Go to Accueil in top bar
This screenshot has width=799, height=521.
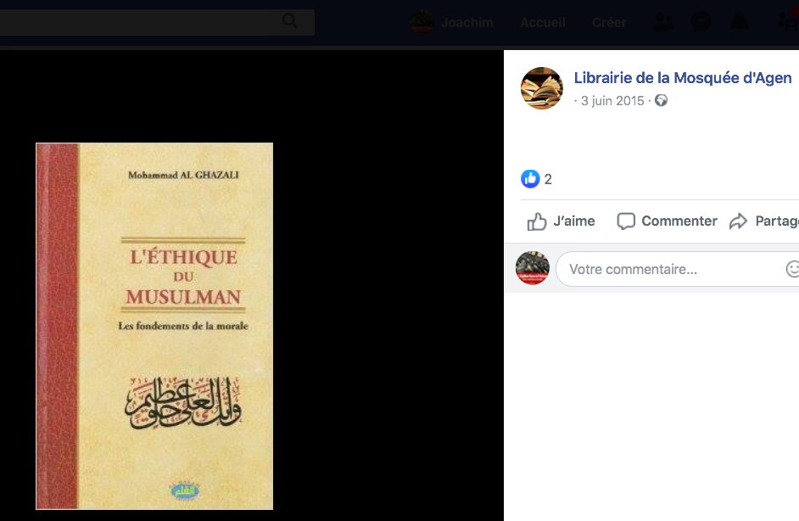pyautogui.click(x=543, y=22)
